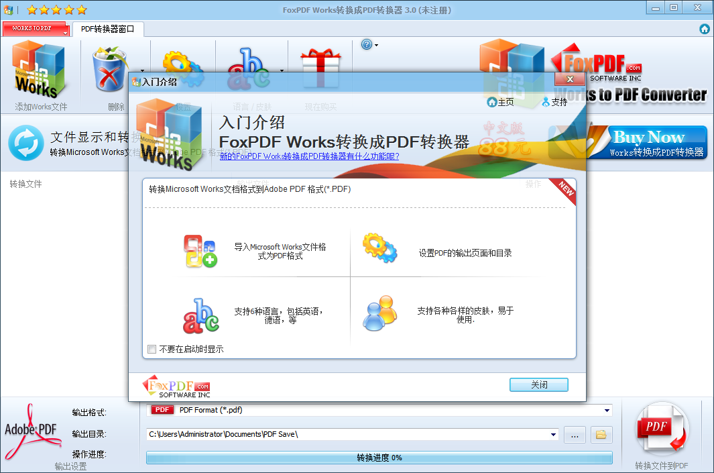Click the five-star rating in title bar

pos(56,9)
